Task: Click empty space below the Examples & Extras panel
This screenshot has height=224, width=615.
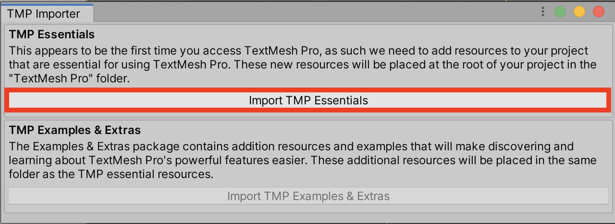Action: tap(307, 218)
